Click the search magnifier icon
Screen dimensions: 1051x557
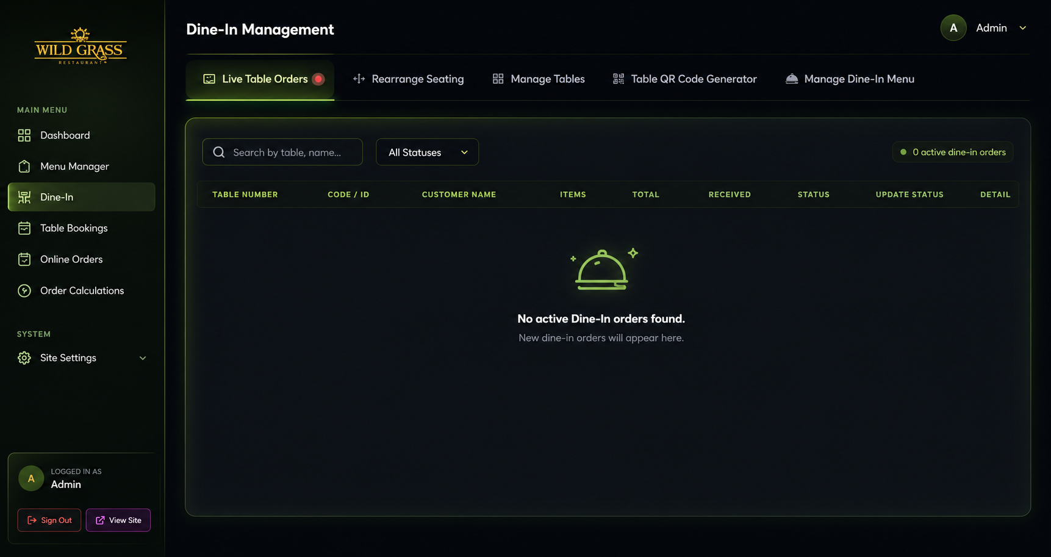[219, 152]
